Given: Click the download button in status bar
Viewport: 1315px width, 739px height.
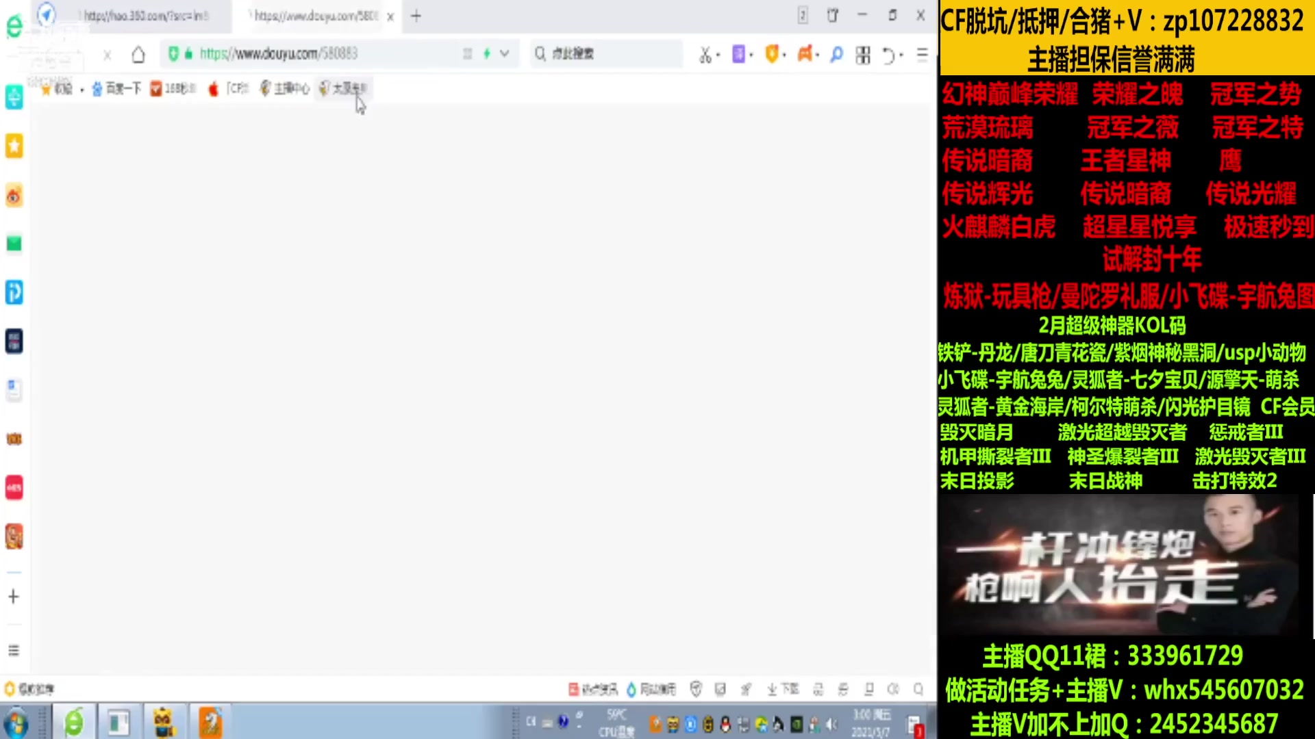Looking at the screenshot, I should tap(782, 689).
